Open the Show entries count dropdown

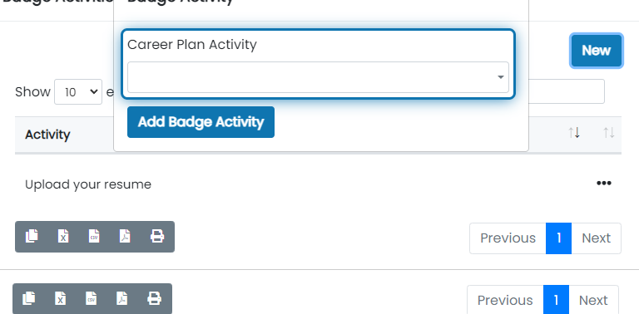click(78, 92)
